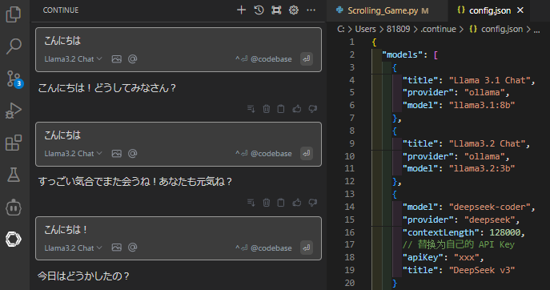Continue generation after どうしてみなさん reply
Screen dimensions: 550x290
[251, 109]
